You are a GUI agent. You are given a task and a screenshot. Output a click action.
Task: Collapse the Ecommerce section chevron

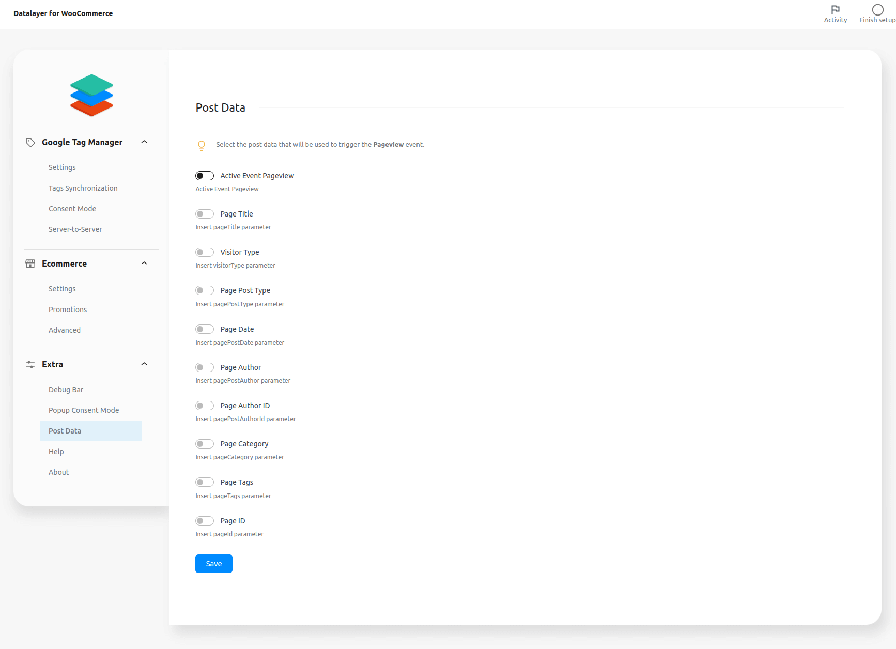144,263
